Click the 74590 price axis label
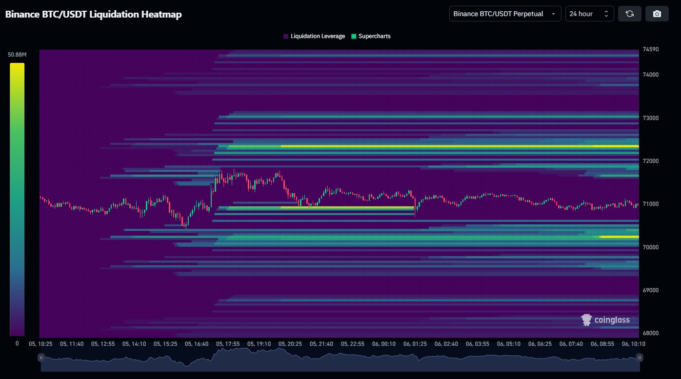 (x=650, y=49)
